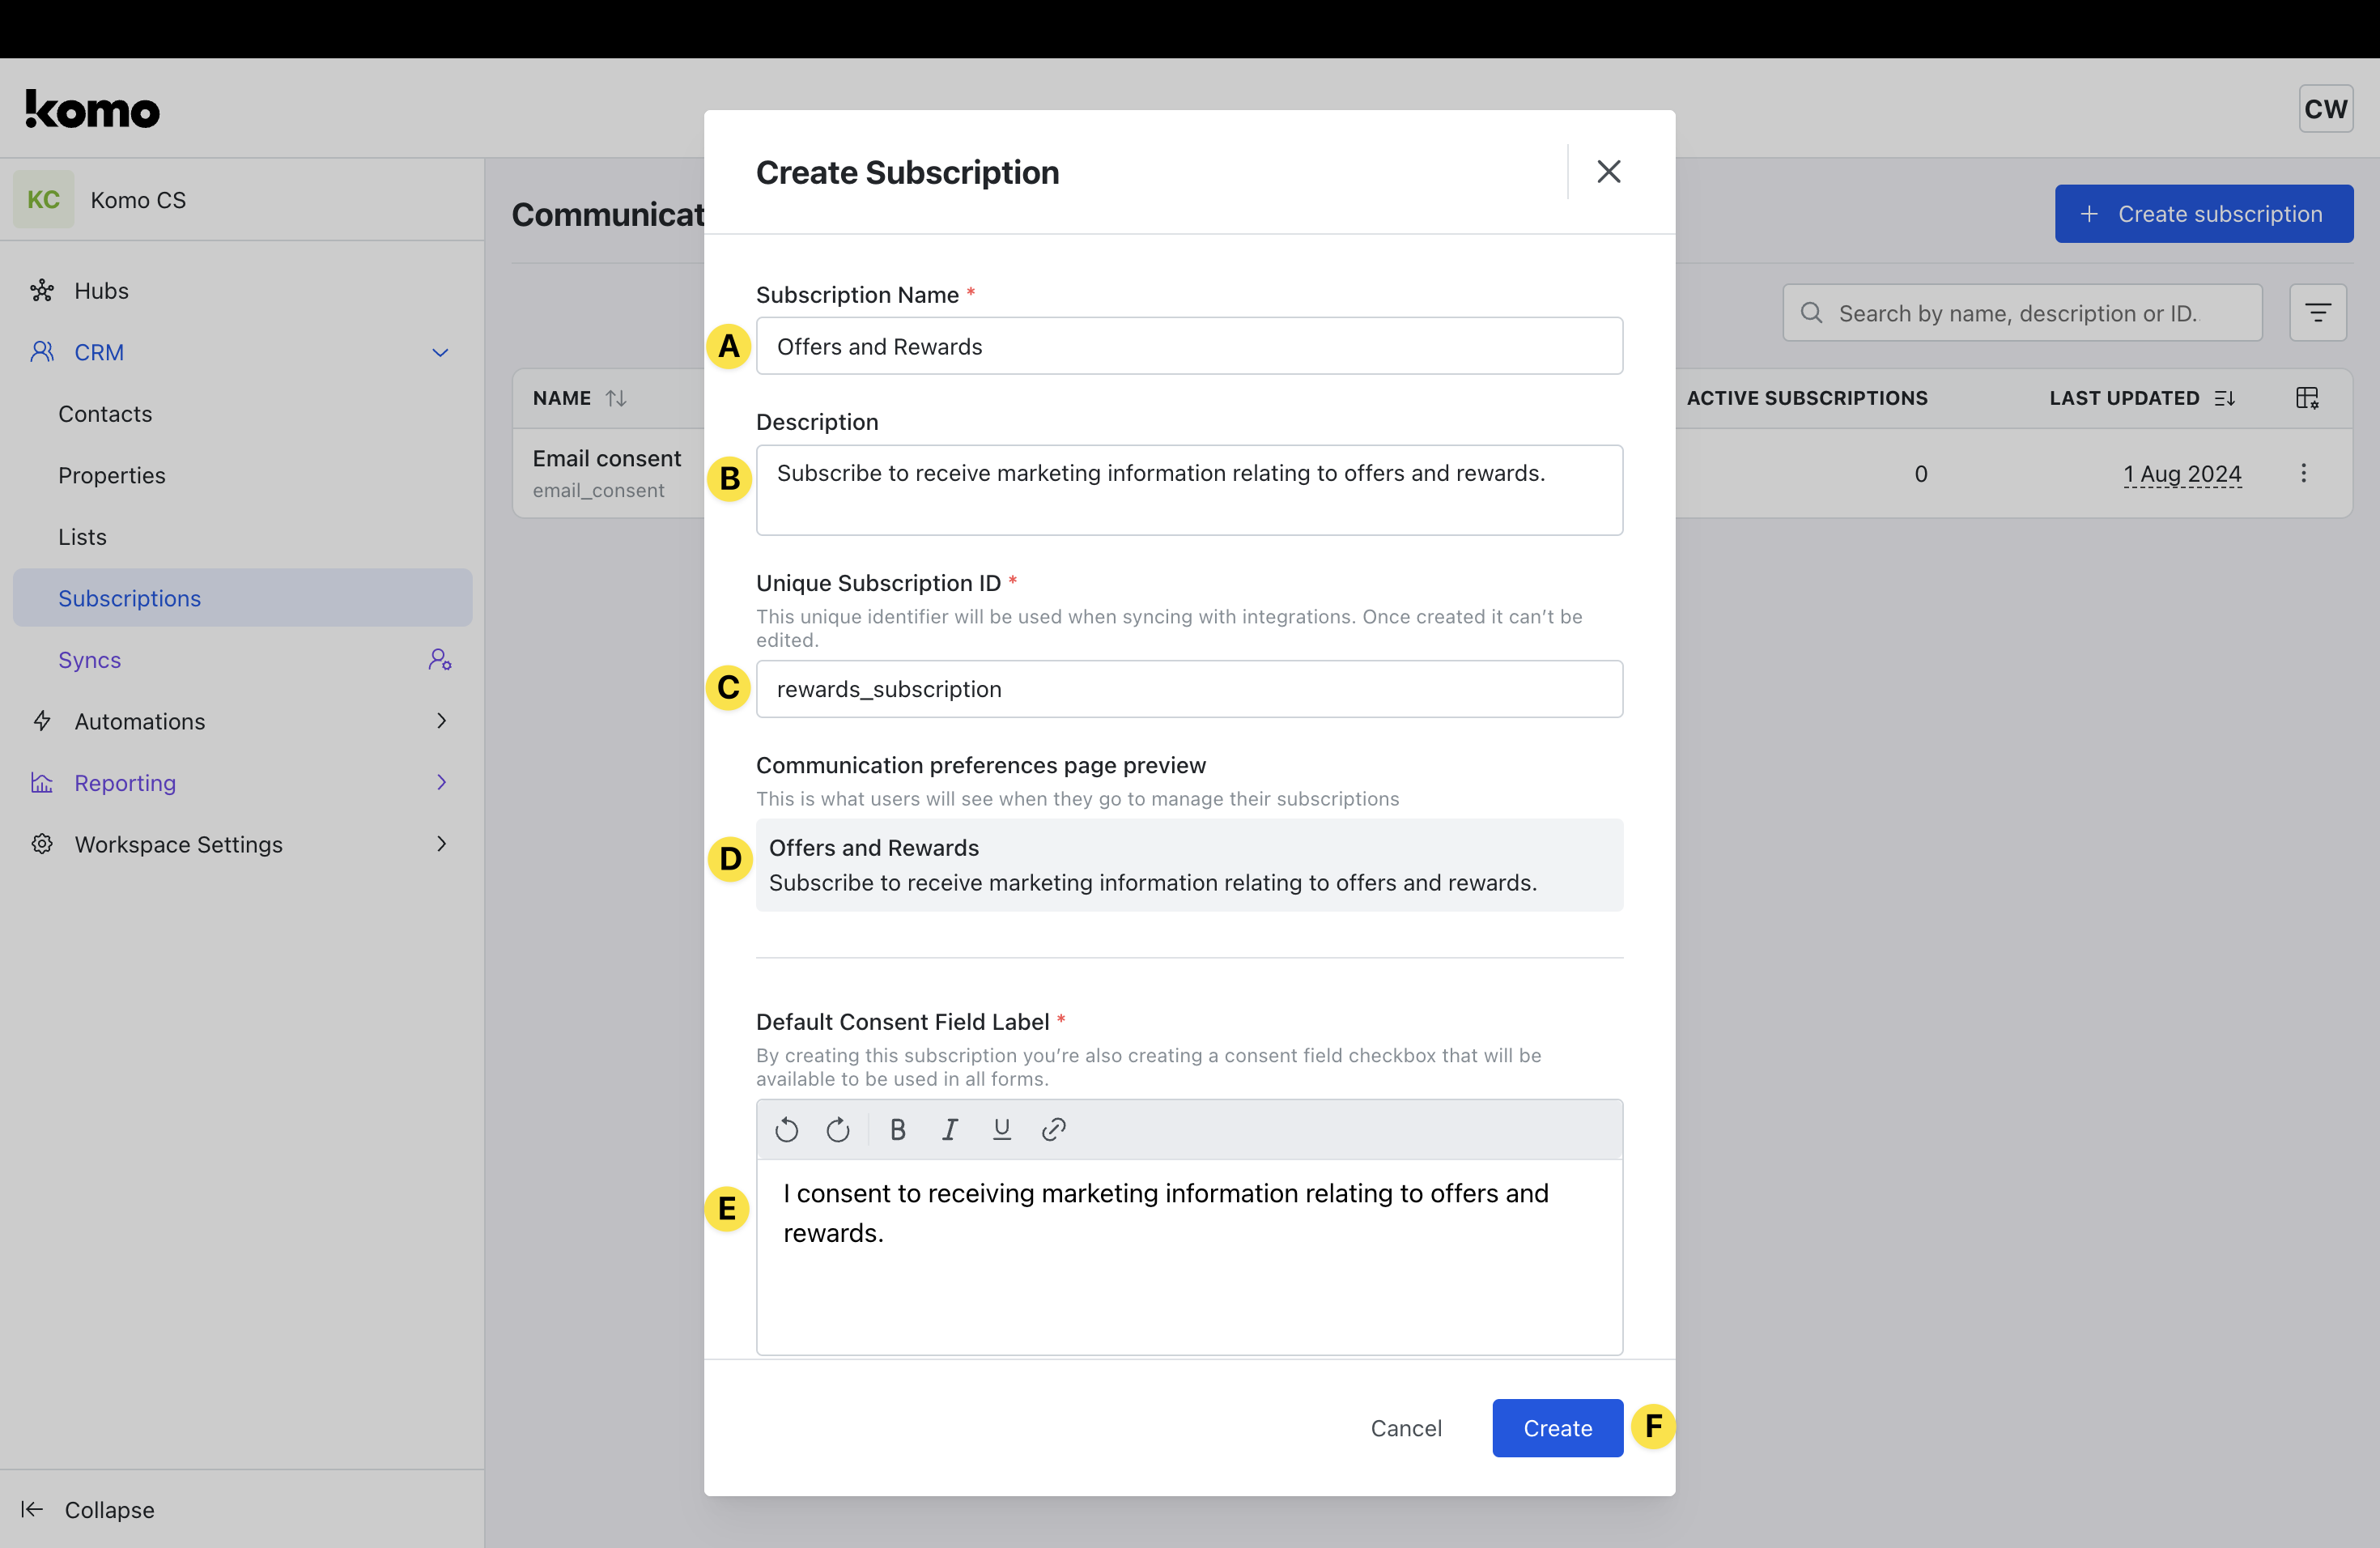Toggle underline formatting in consent label editor
The height and width of the screenshot is (1548, 2380).
[1001, 1130]
